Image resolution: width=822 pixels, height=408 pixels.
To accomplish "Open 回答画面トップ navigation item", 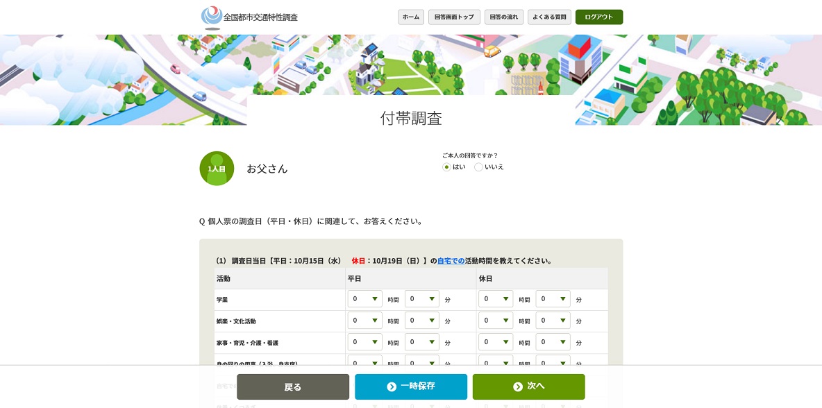I will pyautogui.click(x=454, y=17).
